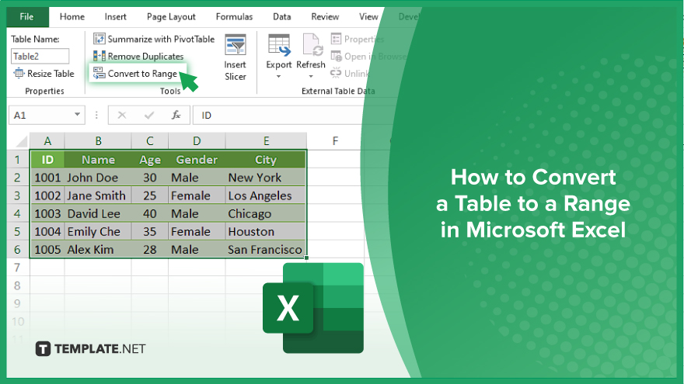684x384 pixels.
Task: Click the Table Name field containing Table2
Action: pyautogui.click(x=40, y=56)
